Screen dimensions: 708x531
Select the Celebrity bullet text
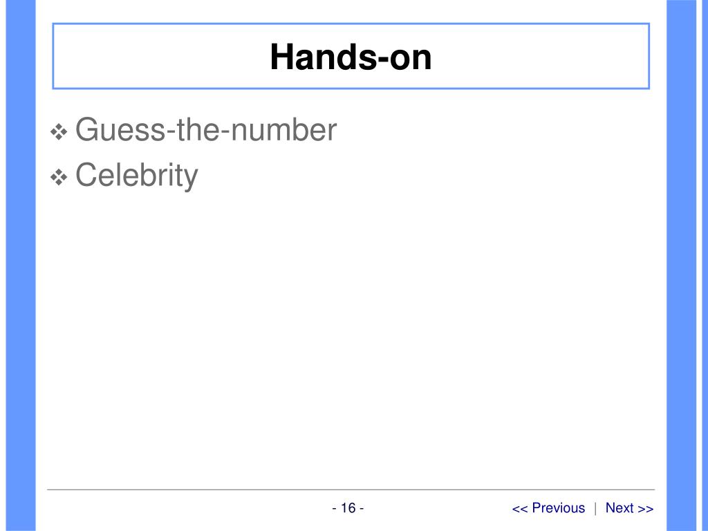(137, 176)
